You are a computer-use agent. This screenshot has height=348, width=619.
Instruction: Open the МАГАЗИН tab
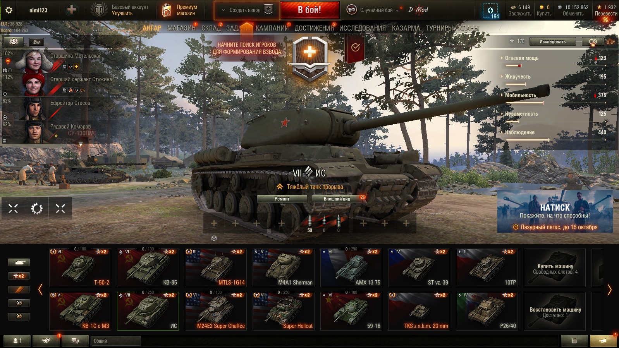pos(181,28)
